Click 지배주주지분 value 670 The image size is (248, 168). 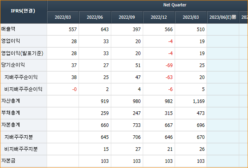click(201, 137)
